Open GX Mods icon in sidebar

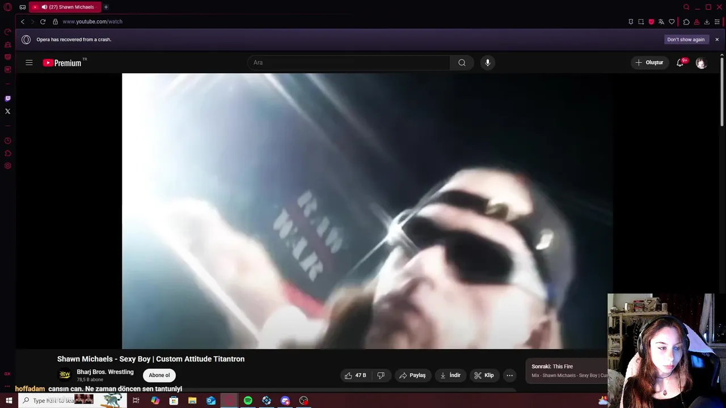point(8,70)
